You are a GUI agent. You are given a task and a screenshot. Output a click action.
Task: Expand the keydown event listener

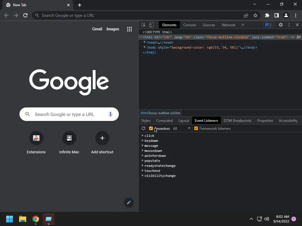coord(142,140)
